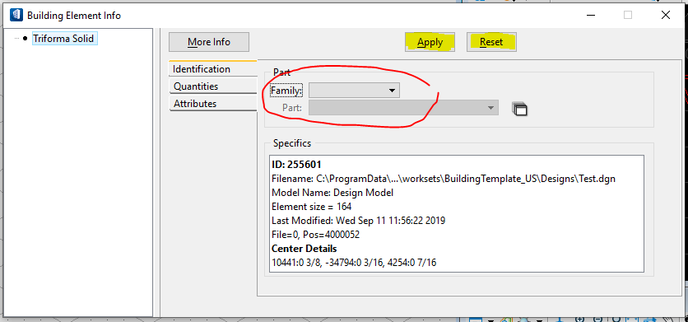The width and height of the screenshot is (688, 322).
Task: Open the Family dropdown
Action: click(354, 91)
